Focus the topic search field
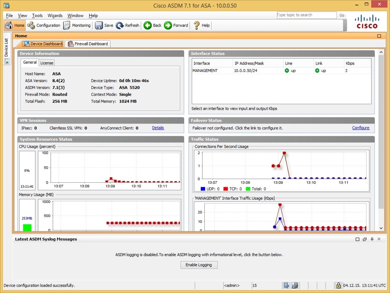Screen dimensions: 390x293 tap(307, 15)
